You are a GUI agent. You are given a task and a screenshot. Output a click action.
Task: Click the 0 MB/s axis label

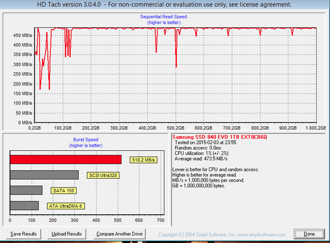click(25, 123)
